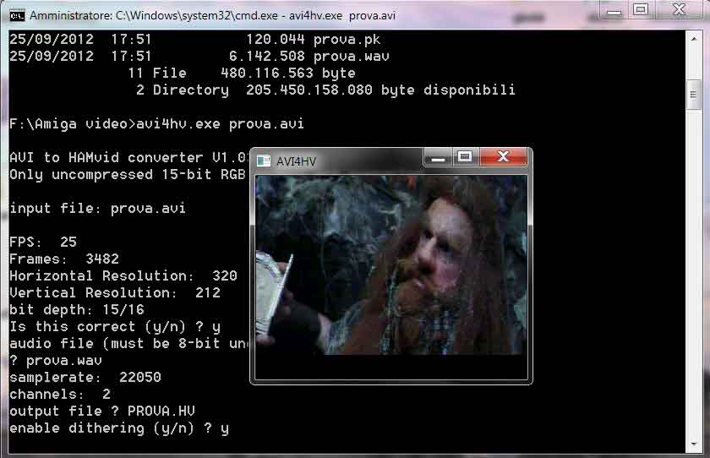Click the '6.142.508 prova.wav' listing line
Image resolution: width=710 pixels, height=458 pixels.
click(199, 56)
